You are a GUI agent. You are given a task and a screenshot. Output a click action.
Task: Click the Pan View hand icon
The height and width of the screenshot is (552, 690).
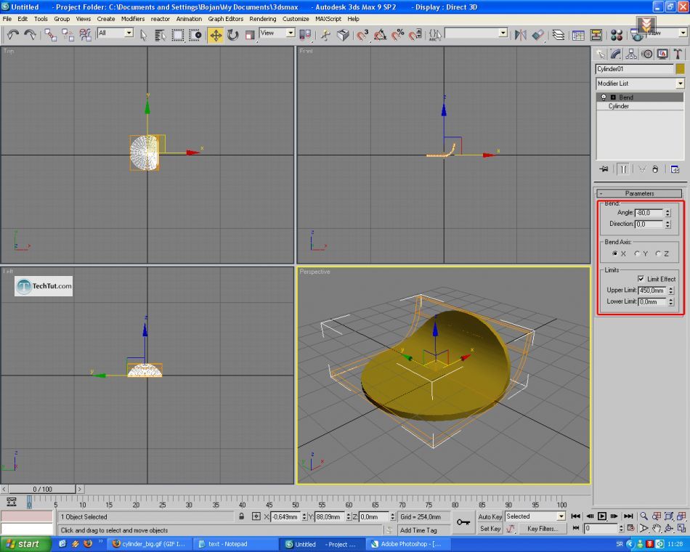[x=656, y=528]
